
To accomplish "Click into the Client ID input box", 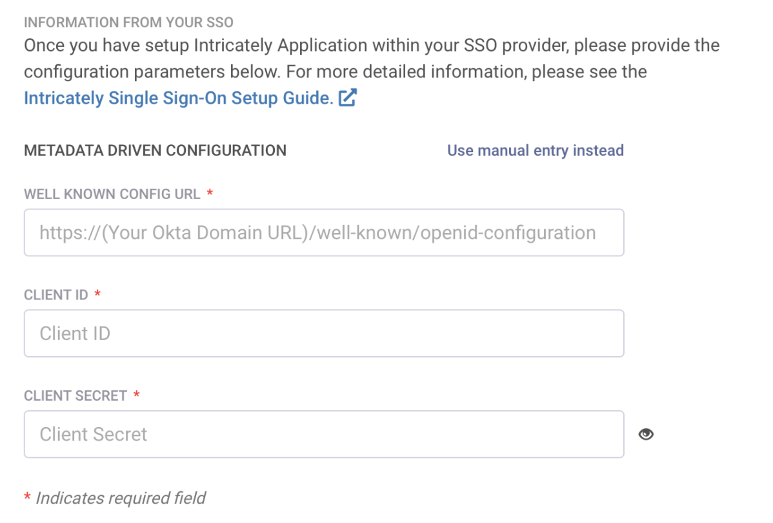I will pos(323,334).
